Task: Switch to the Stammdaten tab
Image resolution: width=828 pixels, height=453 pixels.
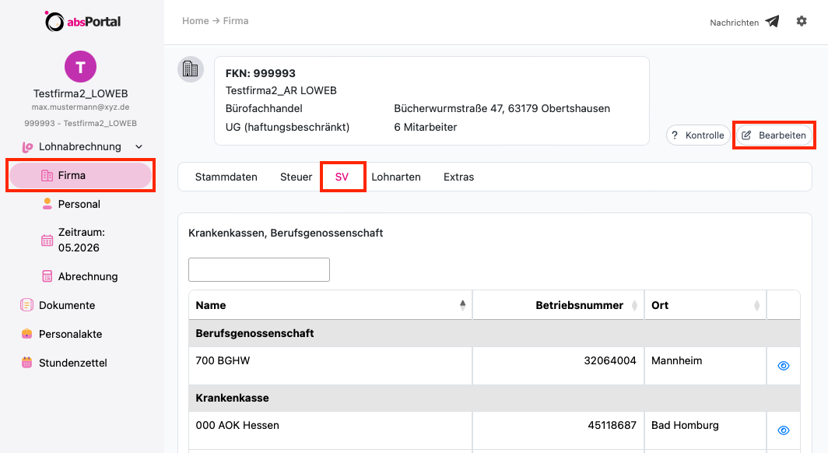Action: [226, 177]
